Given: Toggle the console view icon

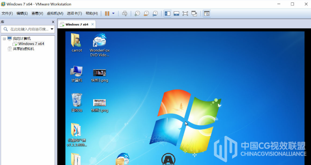Looking at the screenshot, I should coord(207,13).
